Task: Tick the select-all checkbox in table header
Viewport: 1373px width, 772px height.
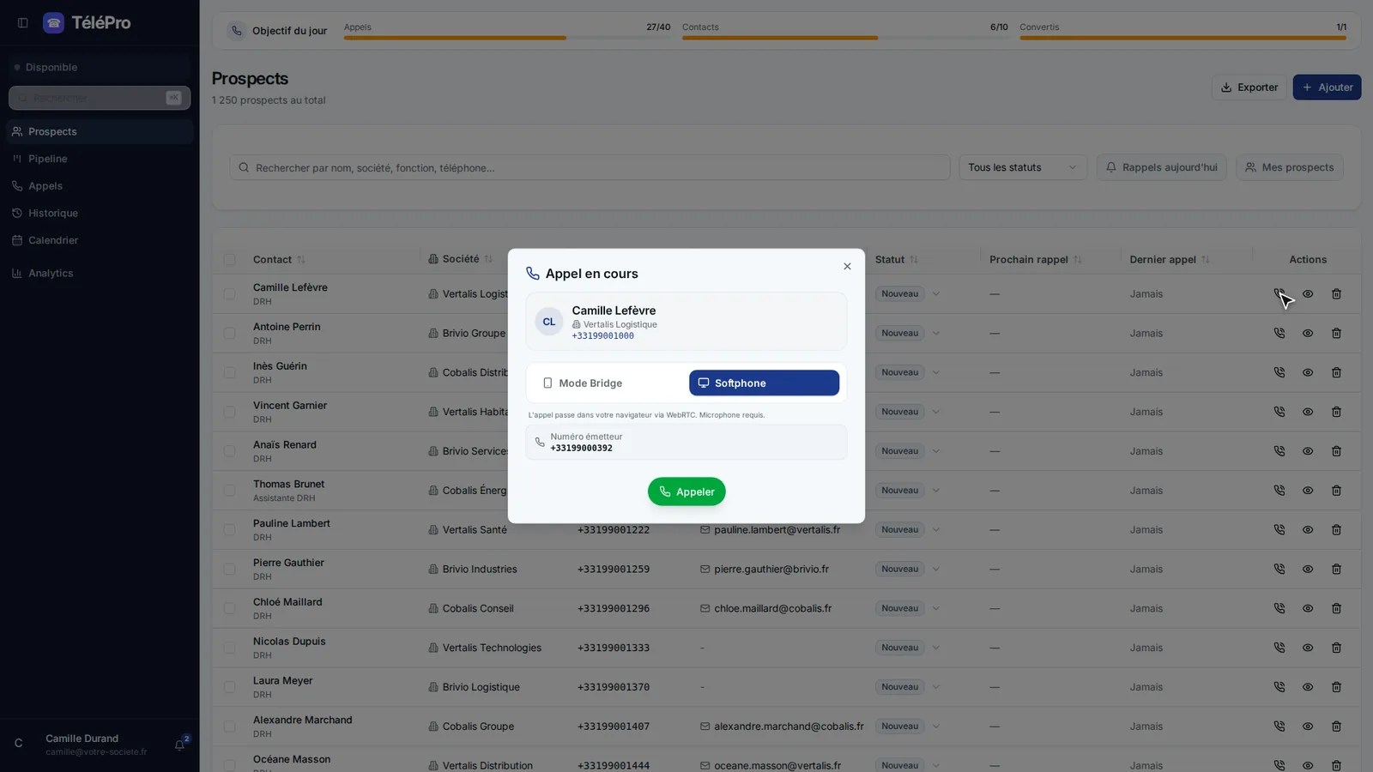Action: tap(229, 259)
